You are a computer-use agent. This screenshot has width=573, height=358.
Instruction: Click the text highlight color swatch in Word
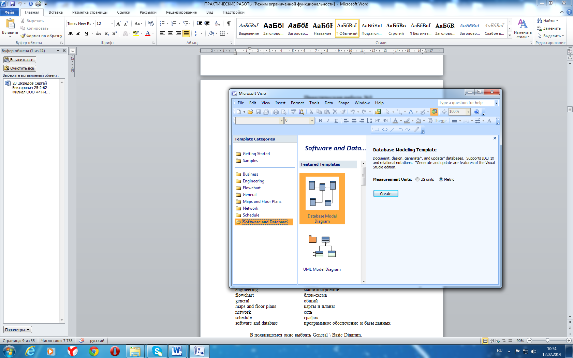pyautogui.click(x=136, y=33)
